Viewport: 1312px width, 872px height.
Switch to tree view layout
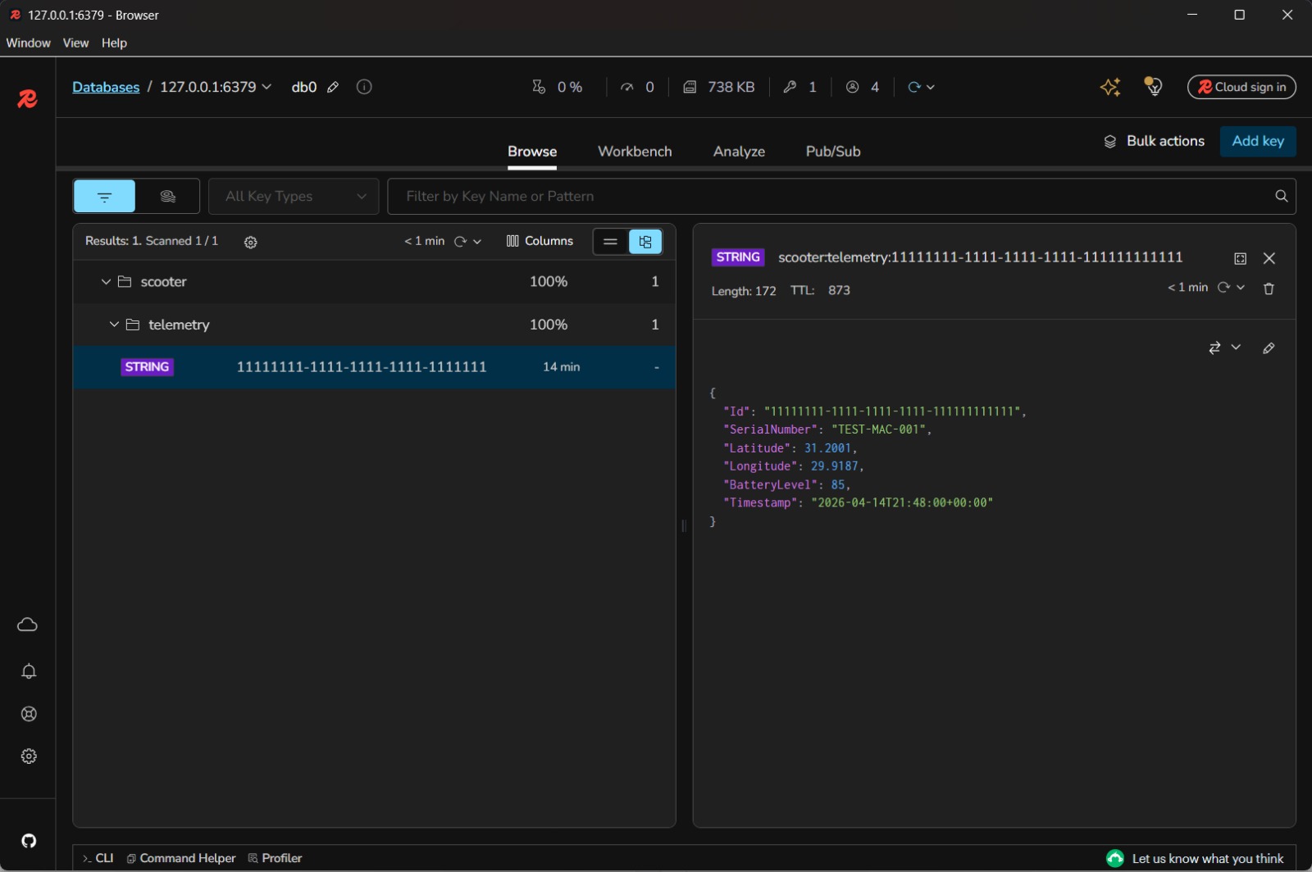(645, 242)
